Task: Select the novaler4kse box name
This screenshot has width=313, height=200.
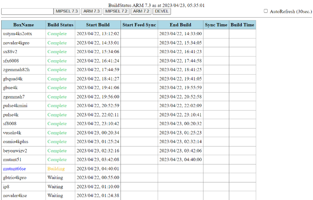Action: point(15,196)
